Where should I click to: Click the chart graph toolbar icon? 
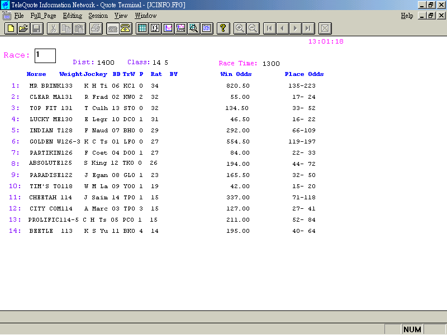pyautogui.click(x=168, y=28)
